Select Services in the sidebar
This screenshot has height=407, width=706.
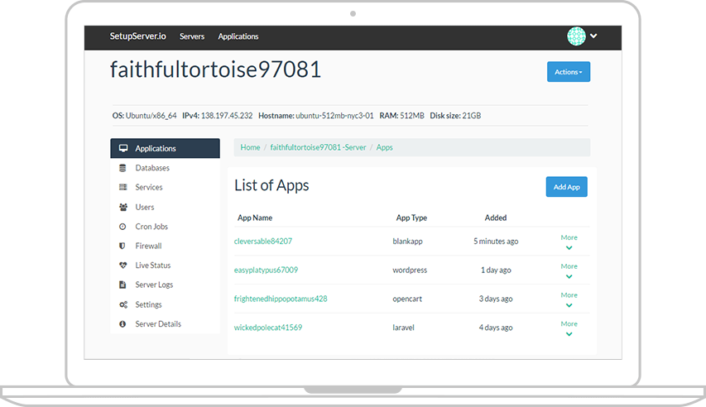coord(165,187)
